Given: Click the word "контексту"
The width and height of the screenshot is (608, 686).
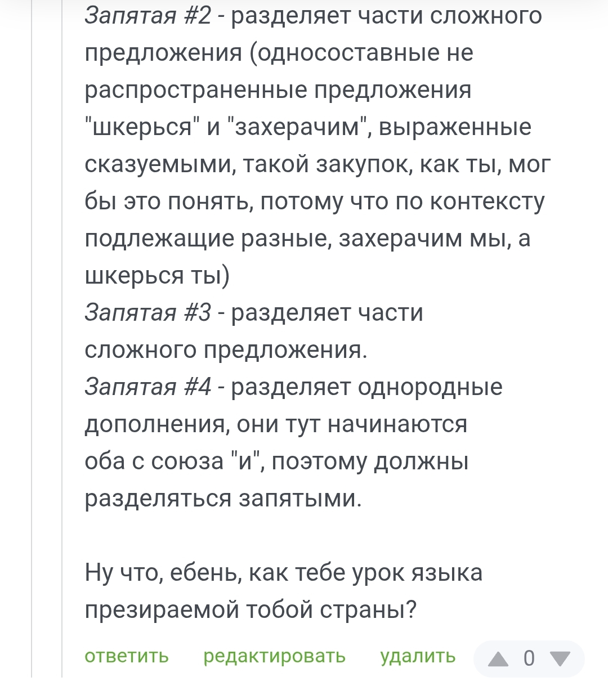Looking at the screenshot, I should [488, 201].
